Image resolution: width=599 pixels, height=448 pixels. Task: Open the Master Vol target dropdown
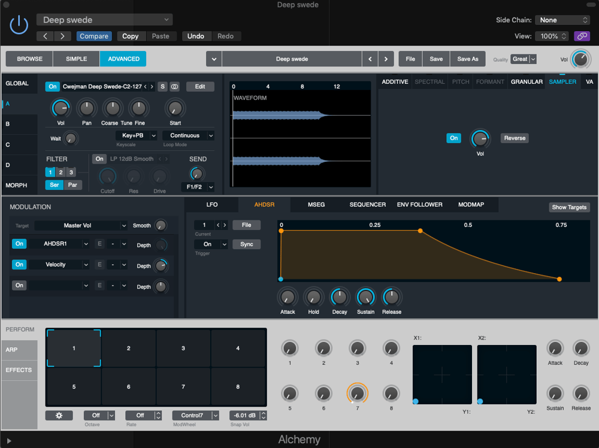click(81, 226)
